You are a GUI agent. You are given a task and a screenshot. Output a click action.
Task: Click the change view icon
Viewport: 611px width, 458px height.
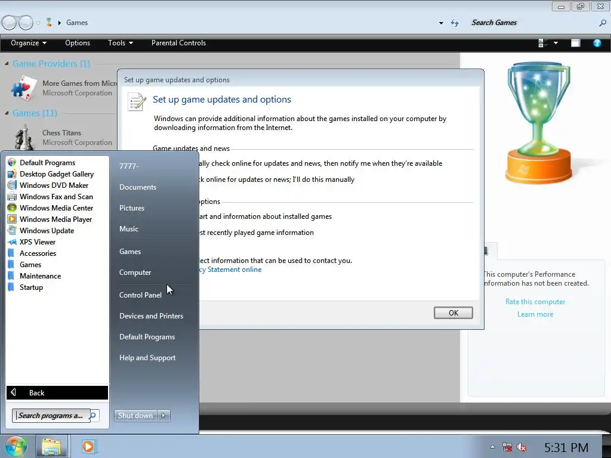coord(542,43)
